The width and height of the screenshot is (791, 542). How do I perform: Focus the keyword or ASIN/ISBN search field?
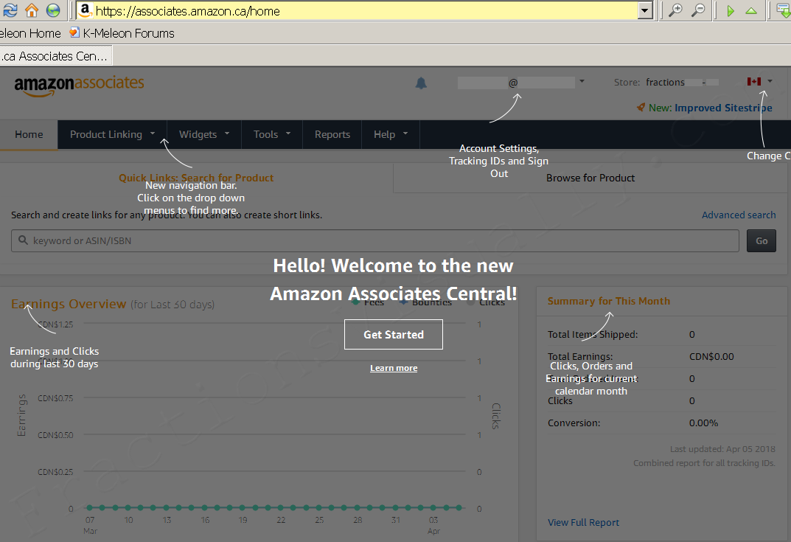point(375,240)
